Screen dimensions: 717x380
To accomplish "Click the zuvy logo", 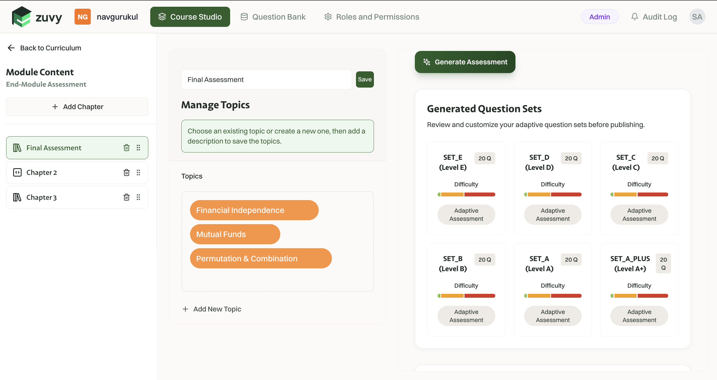I will [x=37, y=17].
